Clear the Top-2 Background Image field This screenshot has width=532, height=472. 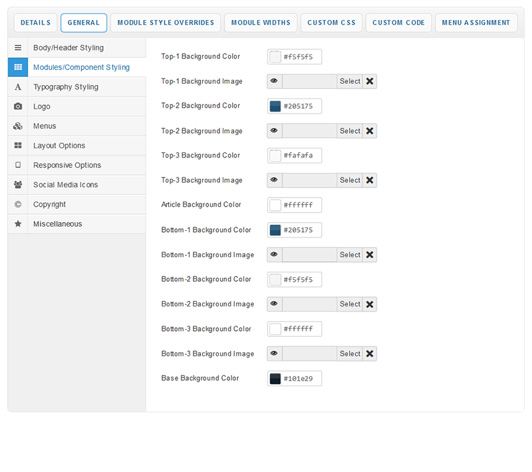point(370,131)
